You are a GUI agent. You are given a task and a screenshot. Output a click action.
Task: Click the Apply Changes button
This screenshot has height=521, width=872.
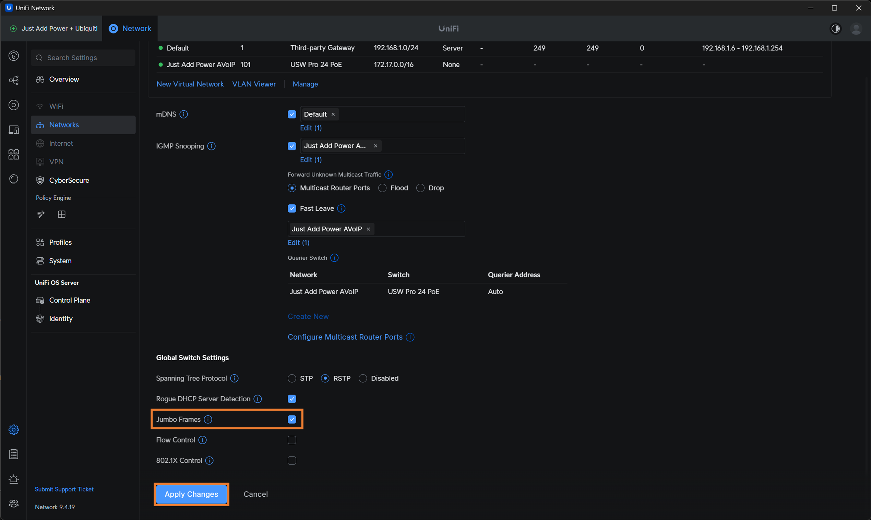pos(191,494)
